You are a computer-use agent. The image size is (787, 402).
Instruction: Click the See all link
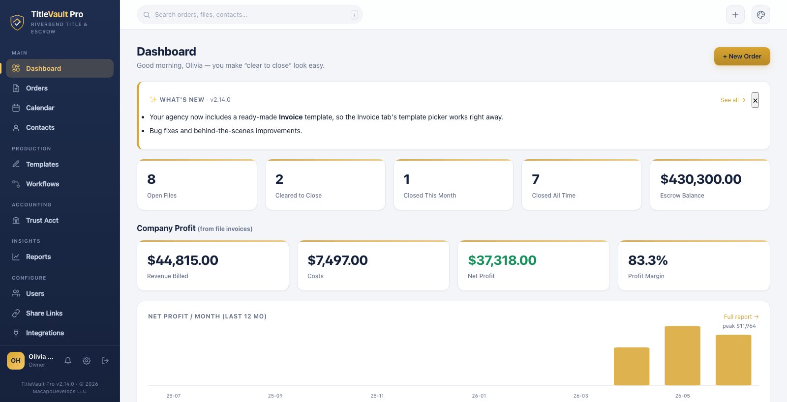[x=733, y=100]
